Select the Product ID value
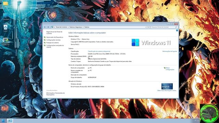The width and height of the screenshot is (219, 123). click(x=96, y=86)
